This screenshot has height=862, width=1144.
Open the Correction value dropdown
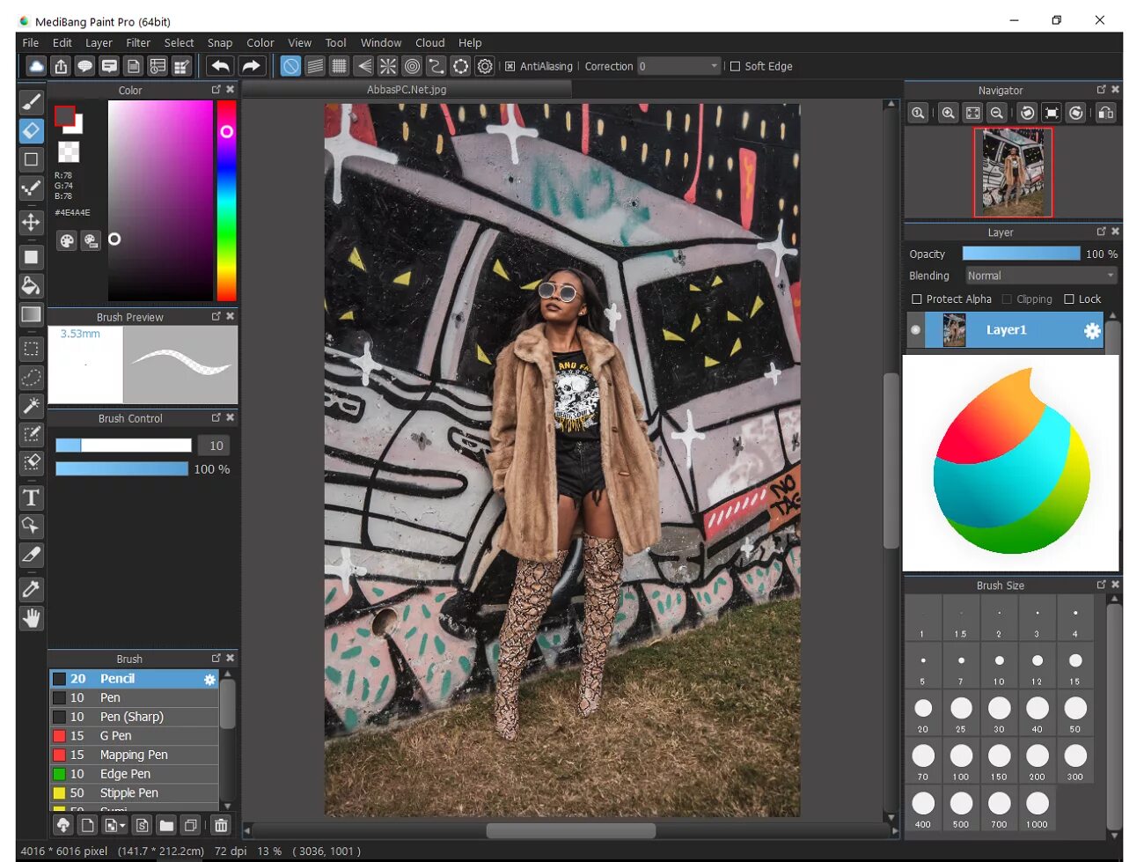point(678,66)
